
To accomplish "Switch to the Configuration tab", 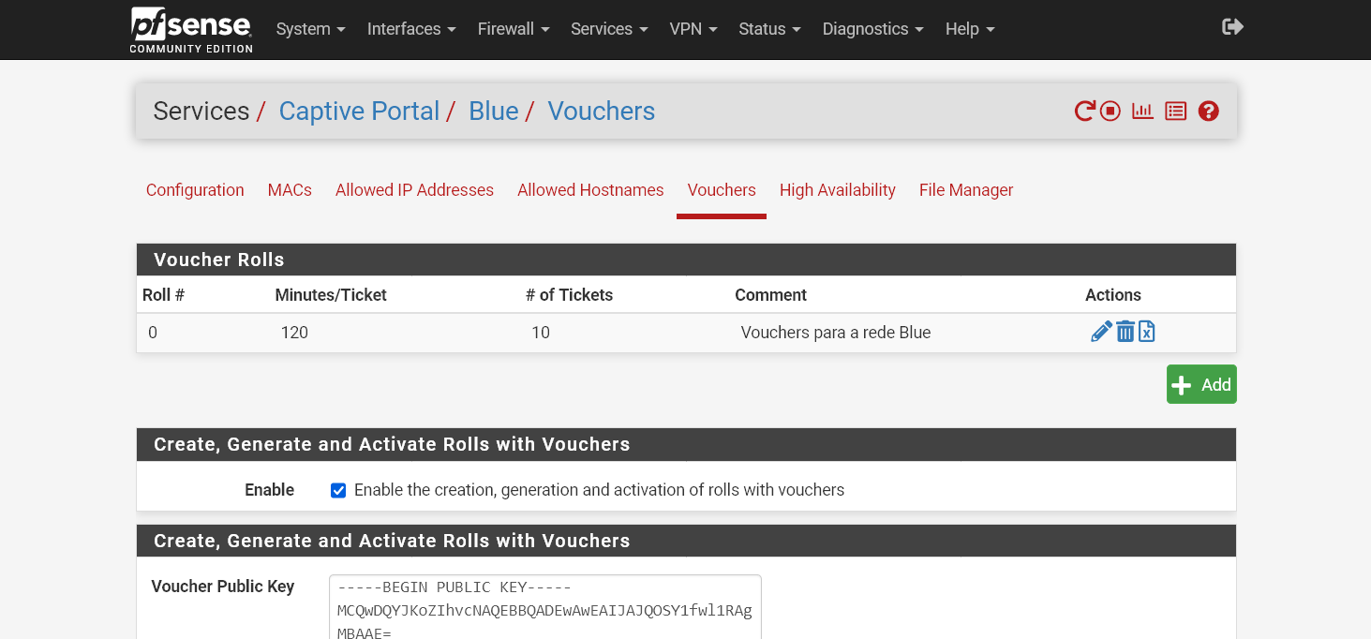I will click(194, 190).
